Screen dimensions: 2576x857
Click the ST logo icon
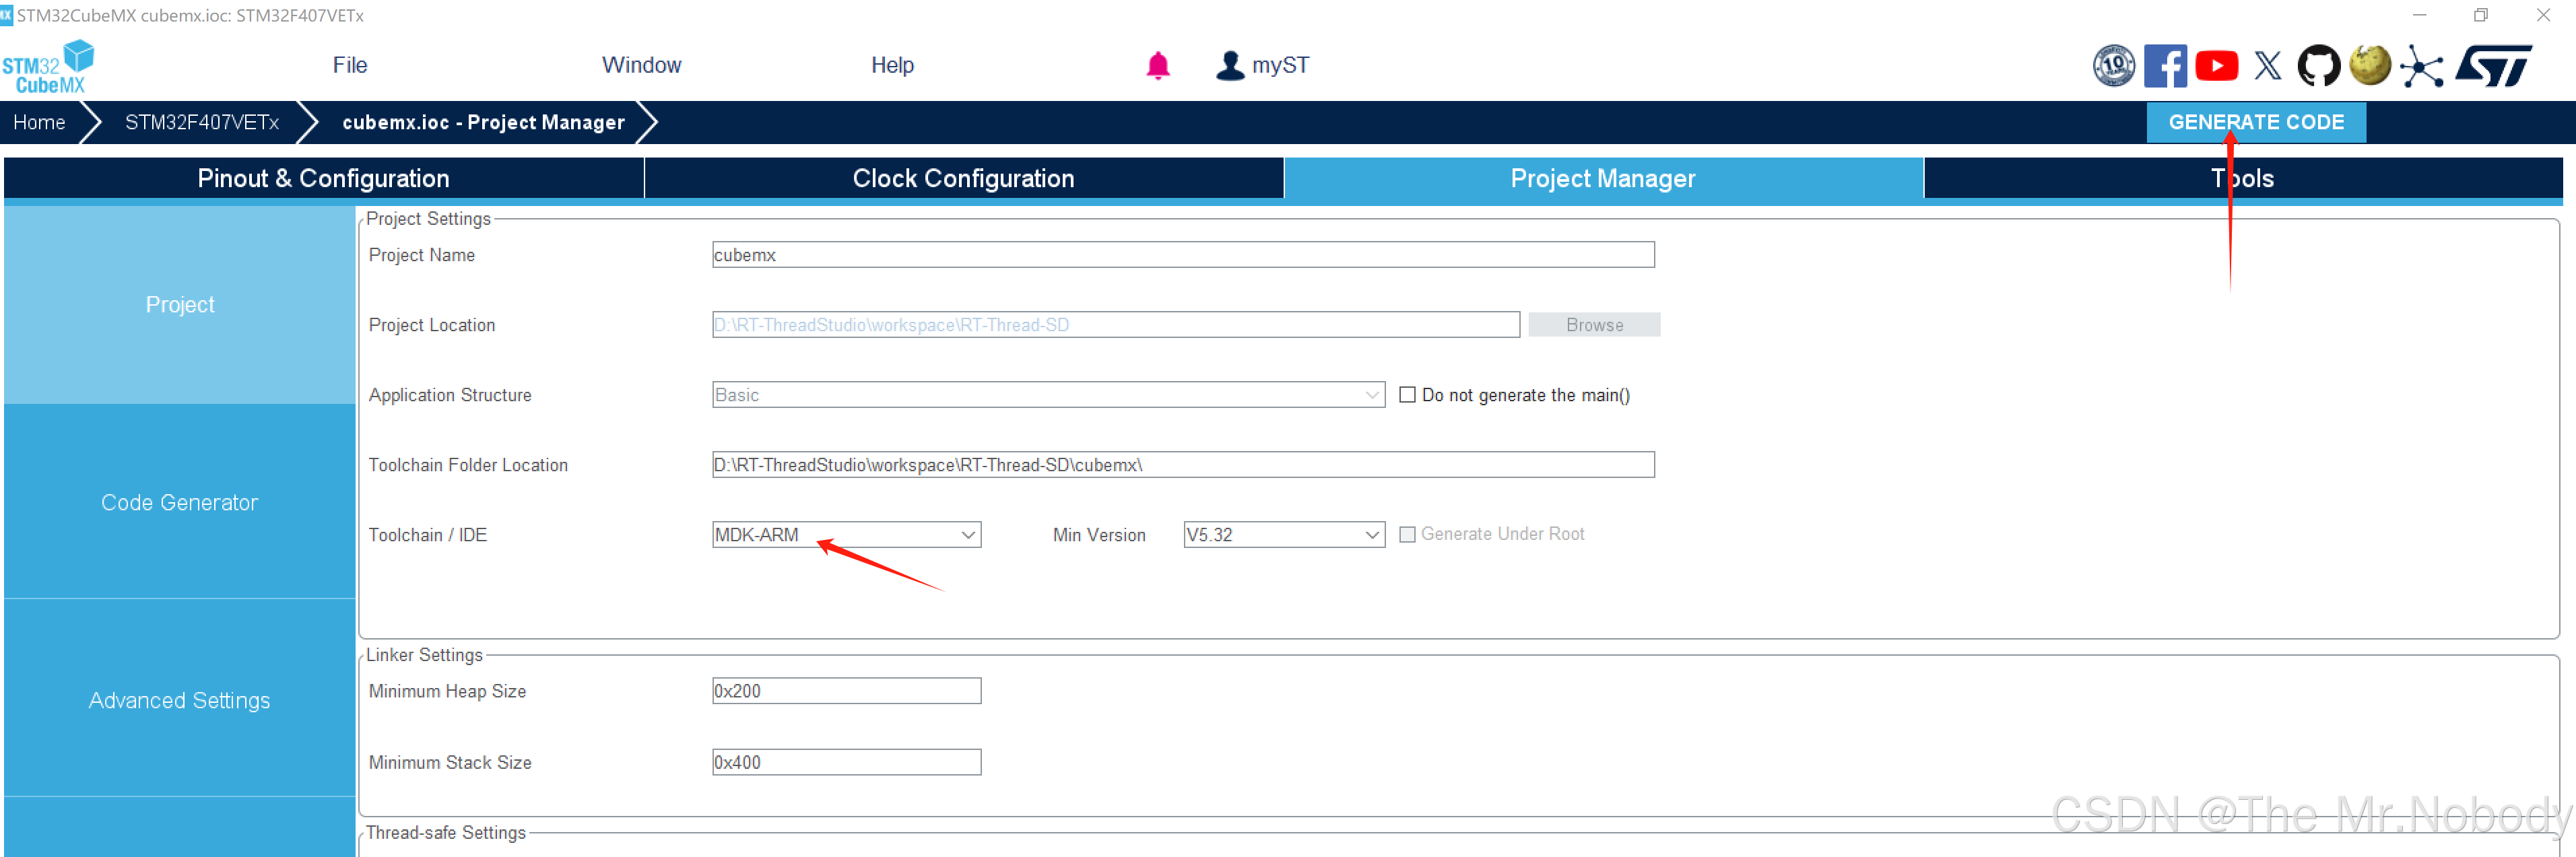coord(2493,67)
